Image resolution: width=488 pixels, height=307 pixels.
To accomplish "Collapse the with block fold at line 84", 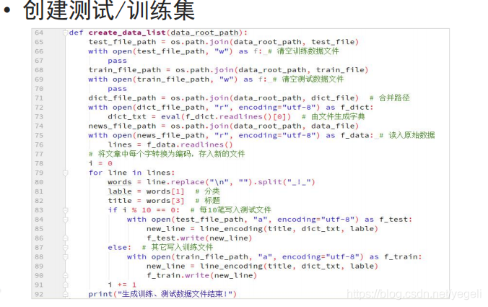I will tap(66, 220).
